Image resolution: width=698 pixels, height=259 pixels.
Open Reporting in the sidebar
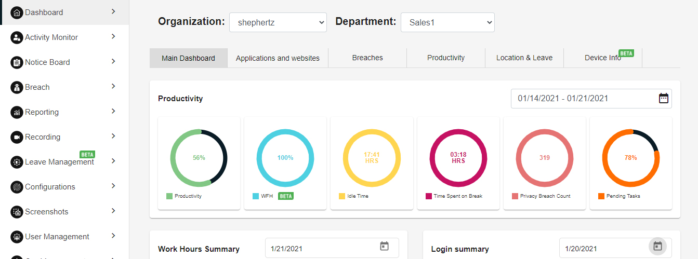pyautogui.click(x=64, y=112)
